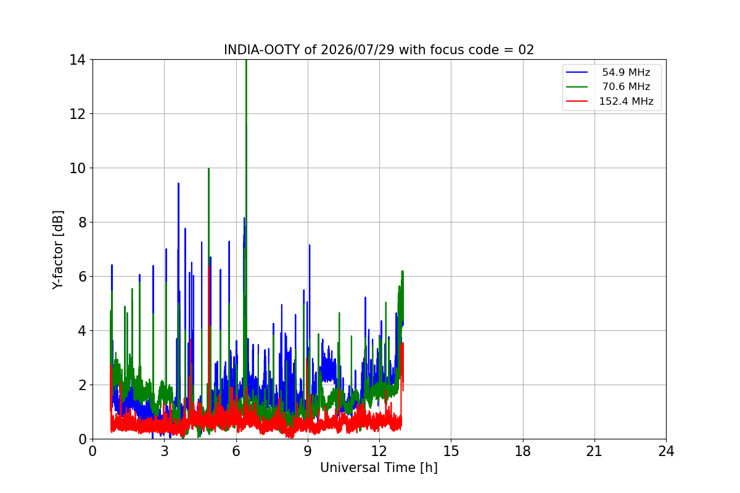Click the green spike peak reaching 10 dB
This screenshot has height=493, width=740.
208,169
